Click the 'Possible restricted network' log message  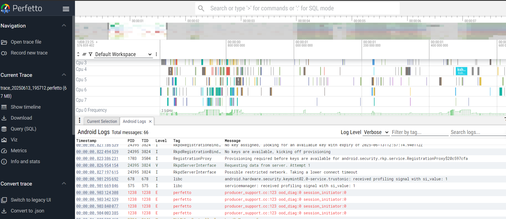(x=291, y=172)
